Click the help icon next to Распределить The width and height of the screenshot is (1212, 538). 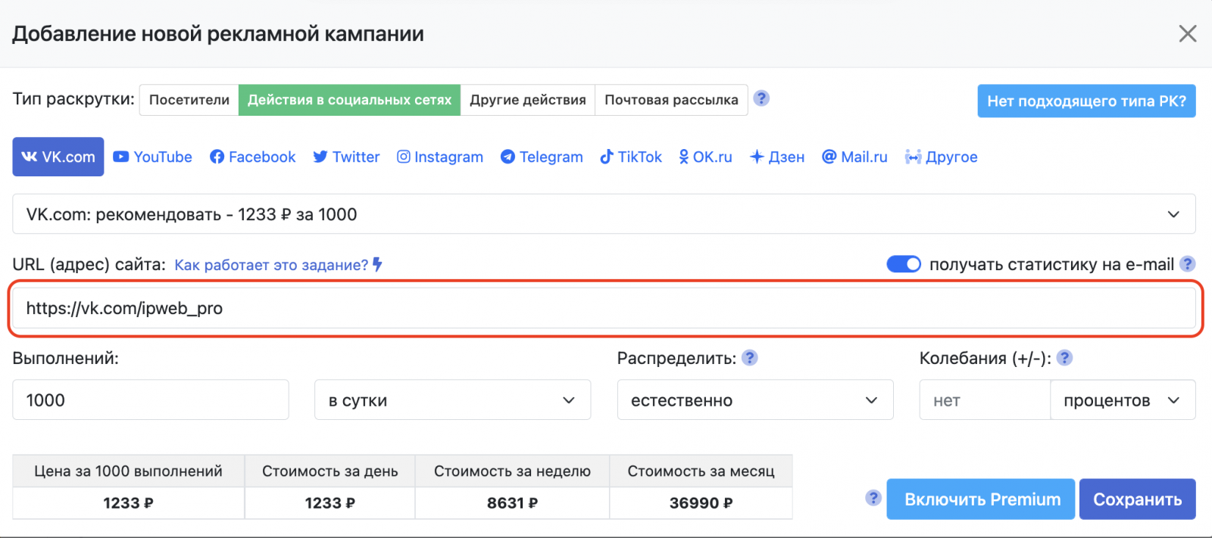click(x=749, y=358)
